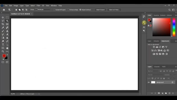Select the Rectangle shape tool

[x=3, y=48]
